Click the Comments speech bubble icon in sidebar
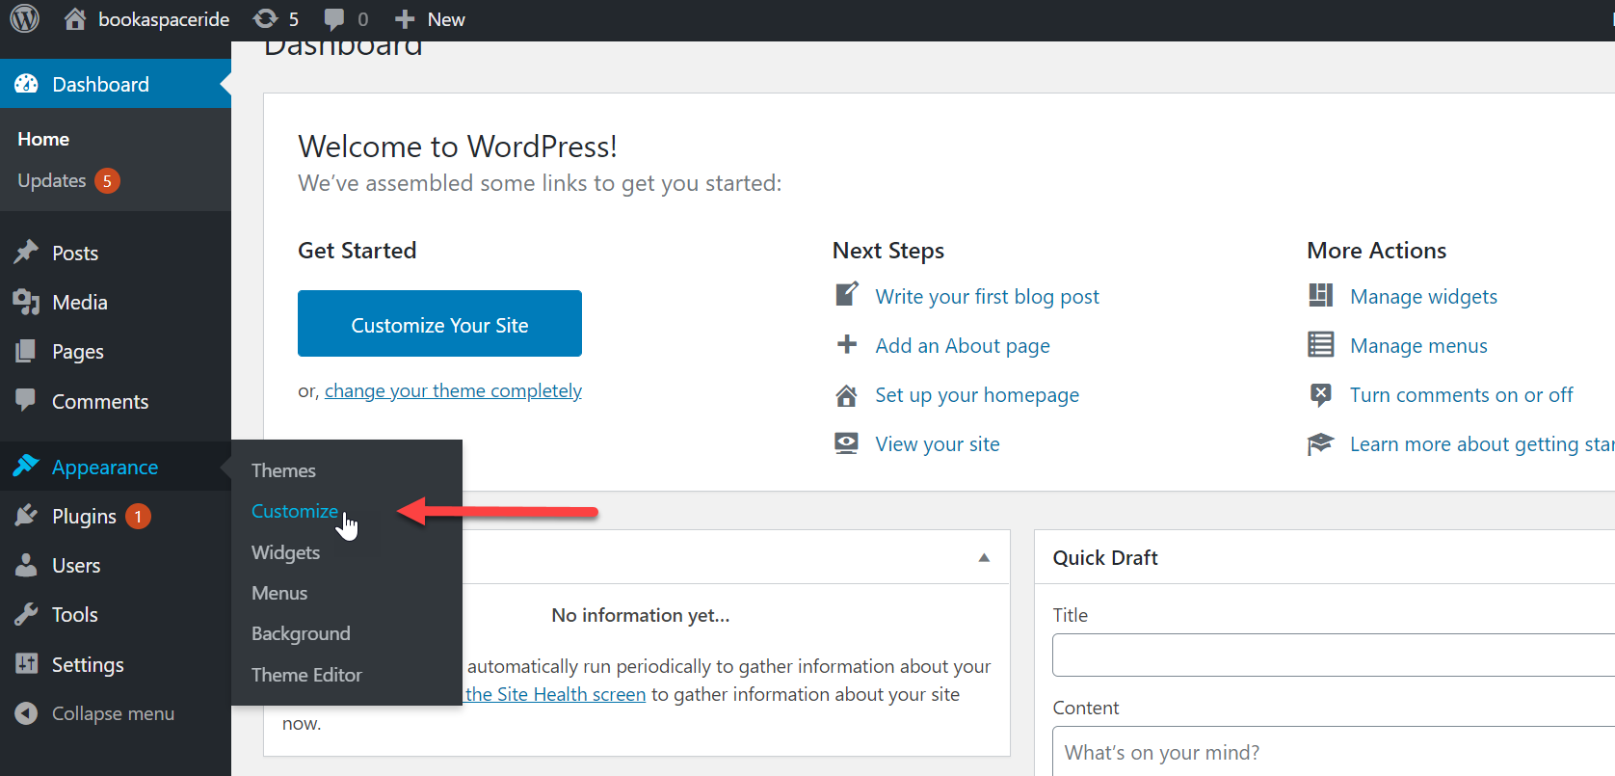 click(x=26, y=400)
